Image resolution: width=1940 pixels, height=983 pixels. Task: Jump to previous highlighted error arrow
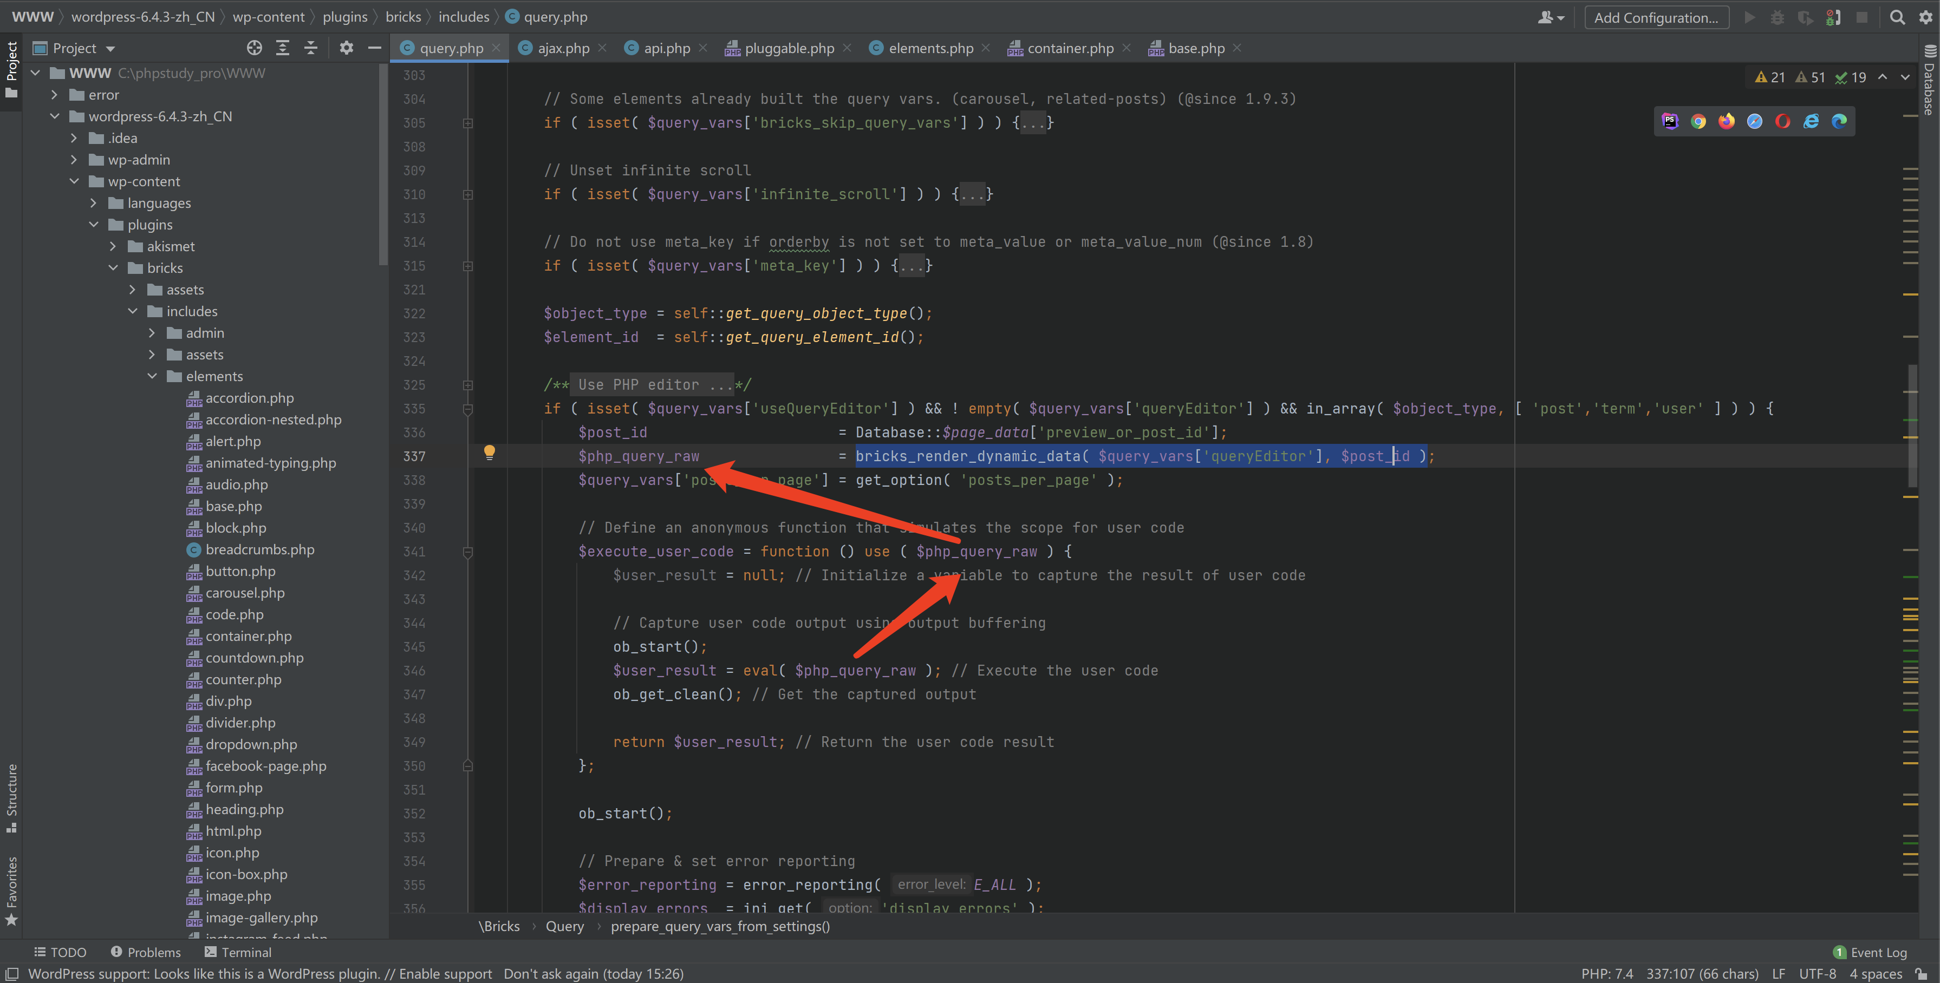click(x=1883, y=77)
